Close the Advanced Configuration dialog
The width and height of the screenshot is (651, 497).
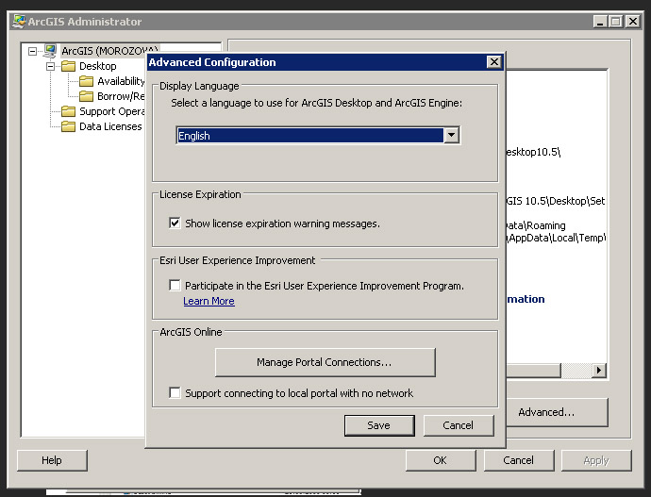493,62
